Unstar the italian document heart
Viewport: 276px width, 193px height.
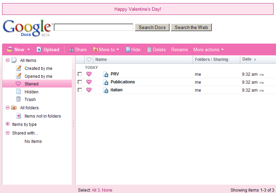[x=89, y=90]
